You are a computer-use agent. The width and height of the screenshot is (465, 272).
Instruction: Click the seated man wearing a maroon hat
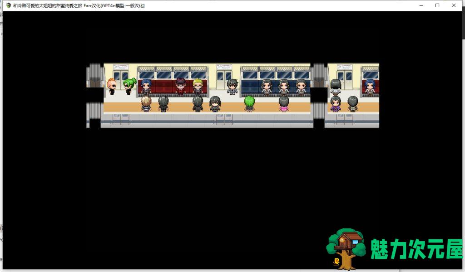[x=180, y=86]
